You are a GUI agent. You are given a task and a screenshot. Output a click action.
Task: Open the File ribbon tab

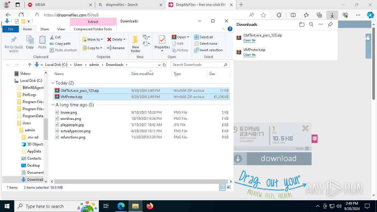tap(11, 29)
